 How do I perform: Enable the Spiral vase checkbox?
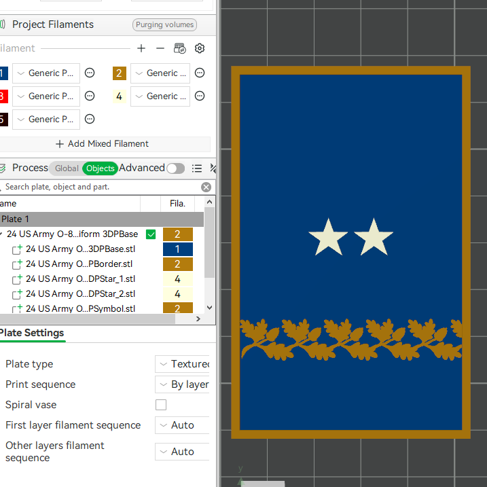pyautogui.click(x=161, y=405)
